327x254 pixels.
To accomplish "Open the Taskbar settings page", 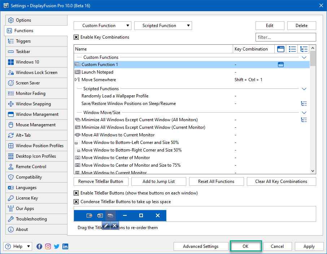I will pos(36,52).
